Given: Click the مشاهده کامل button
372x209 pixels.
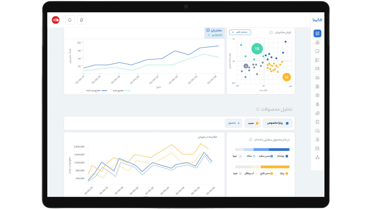Looking at the screenshot, I should [x=240, y=32].
